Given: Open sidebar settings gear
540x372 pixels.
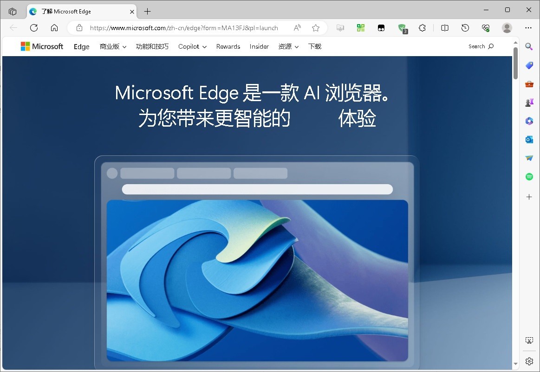Looking at the screenshot, I should tap(529, 361).
